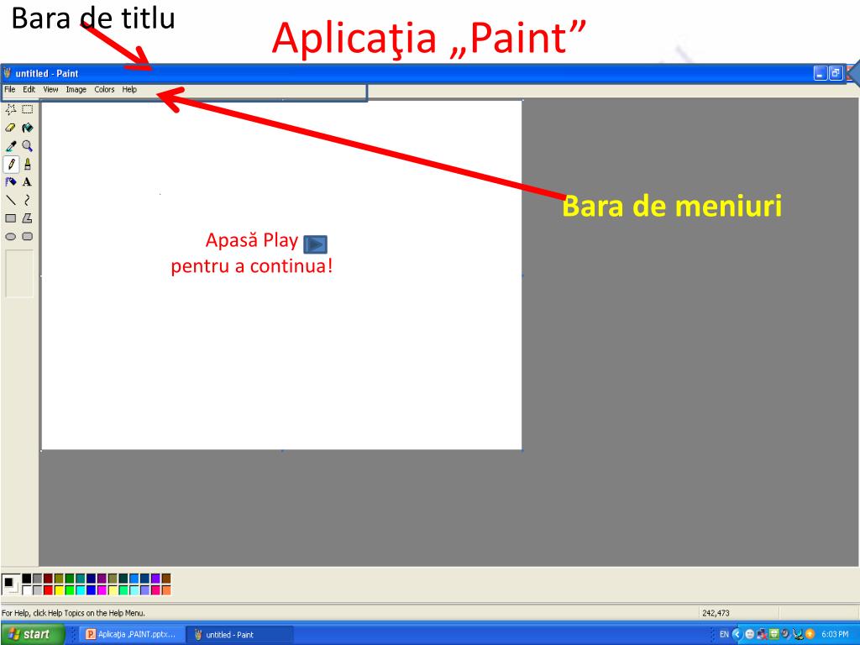The width and height of the screenshot is (860, 645).
Task: Click the foreground/background color indicator box
Action: tap(11, 585)
